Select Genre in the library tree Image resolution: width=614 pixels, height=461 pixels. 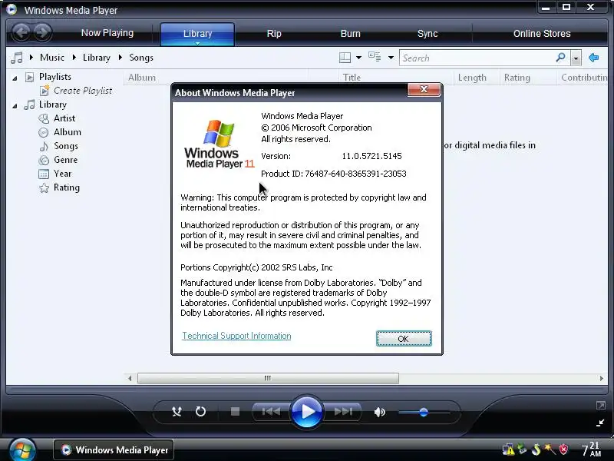tap(65, 160)
